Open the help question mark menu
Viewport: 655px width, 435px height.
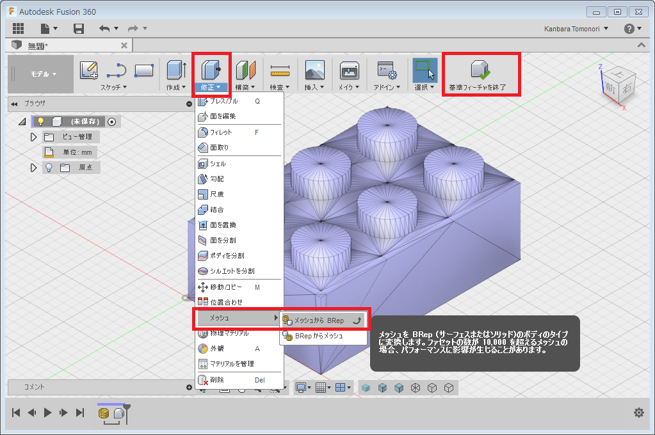[x=629, y=29]
